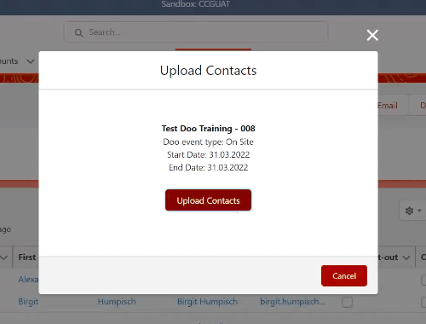This screenshot has width=426, height=324.
Task: Click the Upload Contacts button
Action: (208, 200)
